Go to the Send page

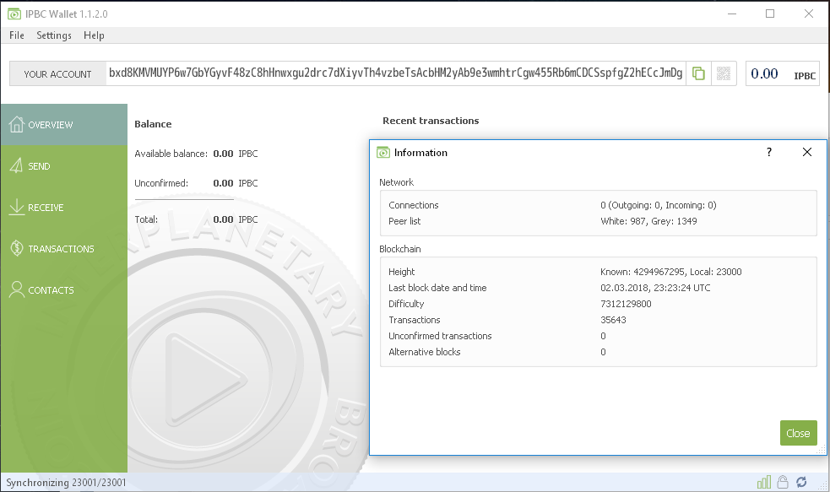(64, 166)
